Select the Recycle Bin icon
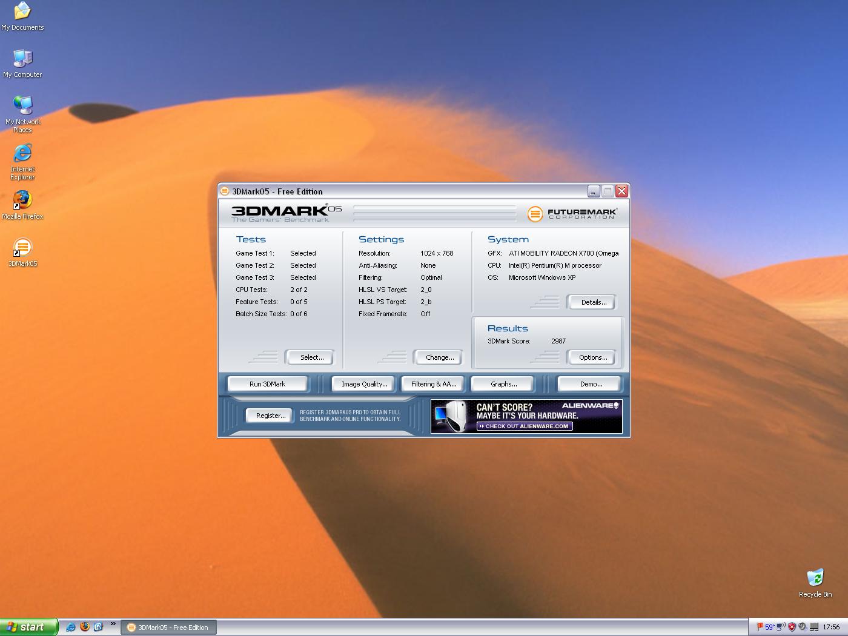 point(815,583)
